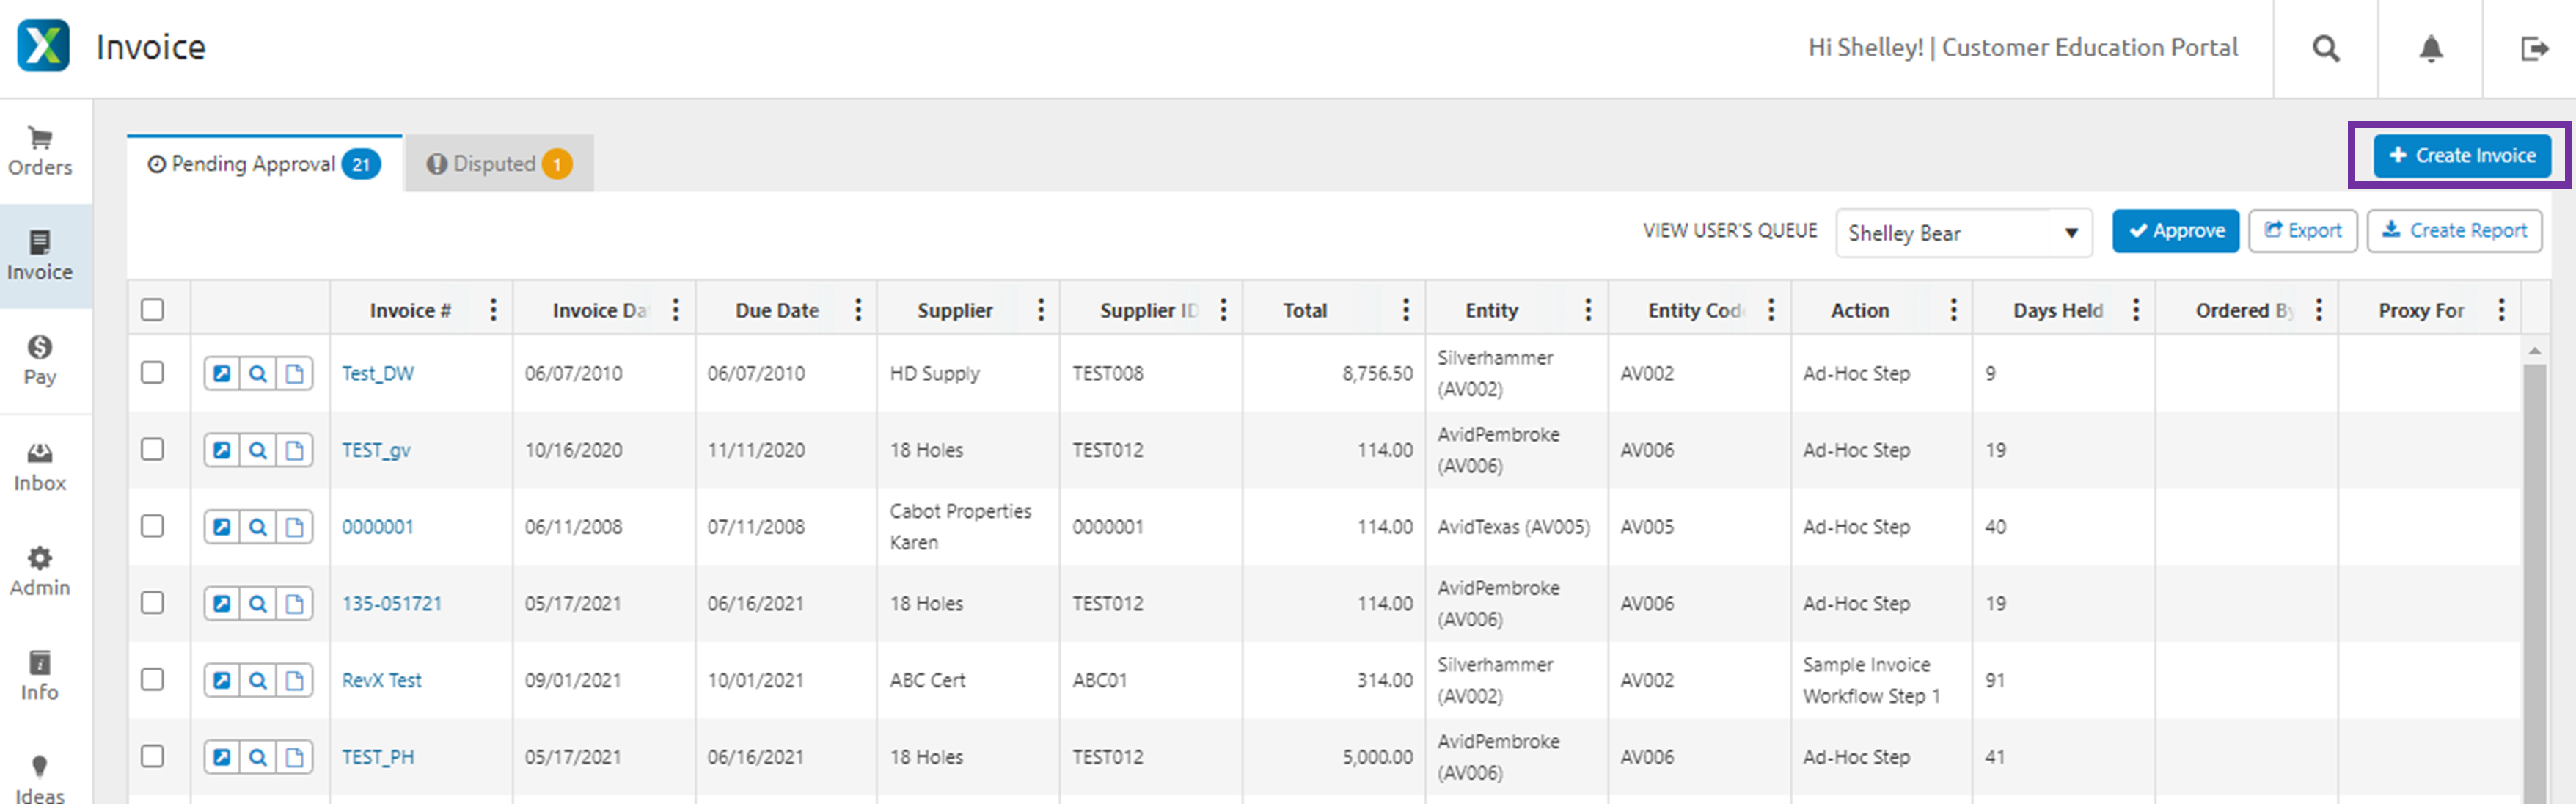Open the column menu for Due Date
Screen dimensions: 2576x804
click(x=858, y=310)
